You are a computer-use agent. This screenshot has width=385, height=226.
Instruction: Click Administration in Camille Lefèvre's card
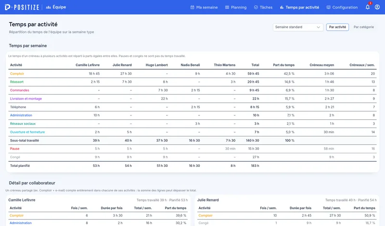click(x=21, y=223)
